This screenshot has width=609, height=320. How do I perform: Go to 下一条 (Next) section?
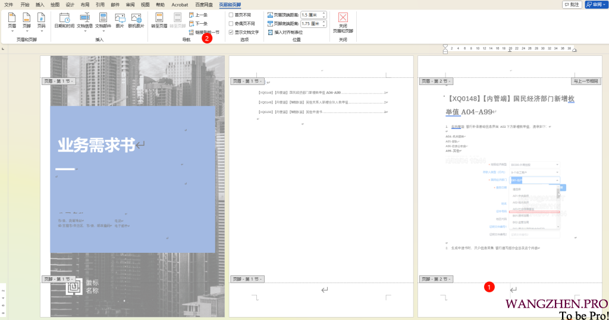198,24
